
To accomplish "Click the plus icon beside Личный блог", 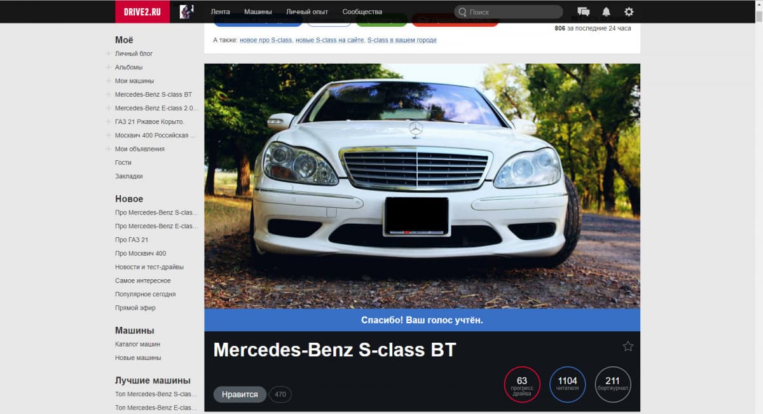I will (109, 53).
